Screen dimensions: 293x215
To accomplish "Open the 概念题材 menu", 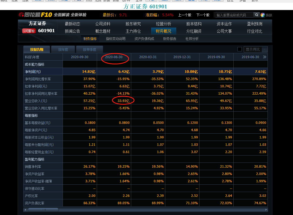I will click(x=103, y=31).
